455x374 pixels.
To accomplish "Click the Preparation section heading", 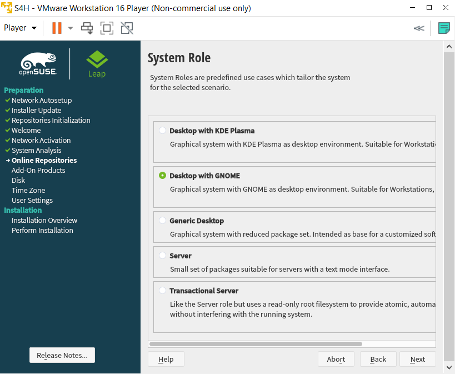I will (x=24, y=90).
